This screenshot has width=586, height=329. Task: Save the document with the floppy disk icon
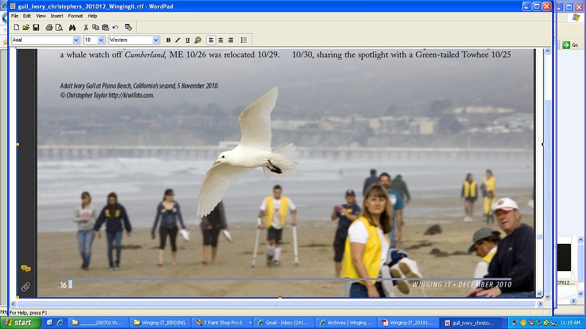click(x=36, y=27)
